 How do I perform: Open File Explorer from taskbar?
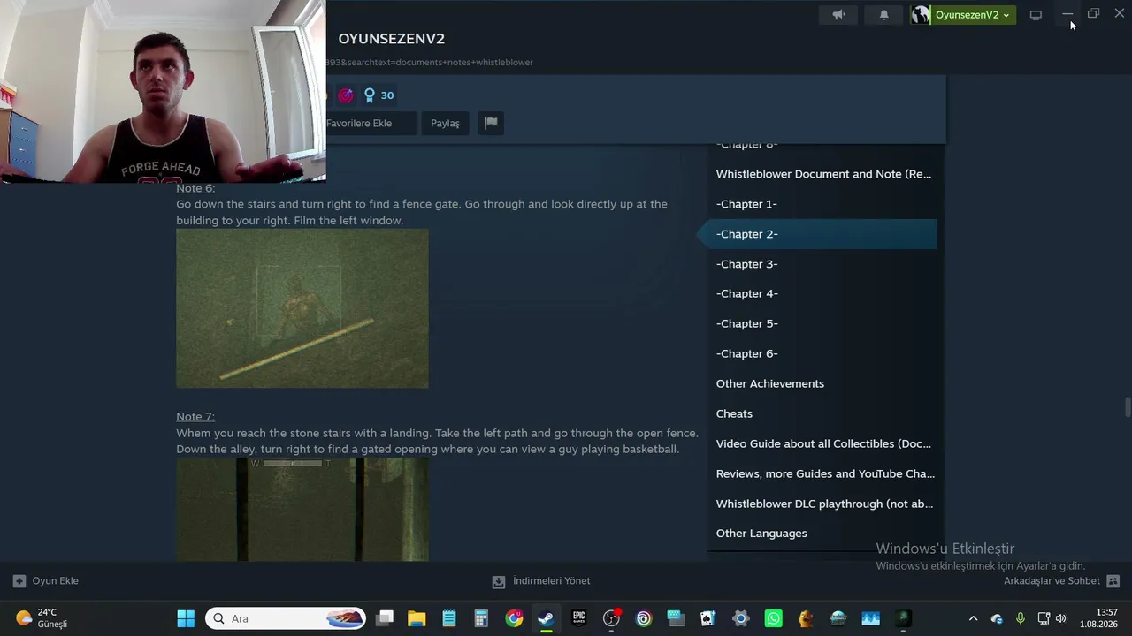(x=417, y=618)
